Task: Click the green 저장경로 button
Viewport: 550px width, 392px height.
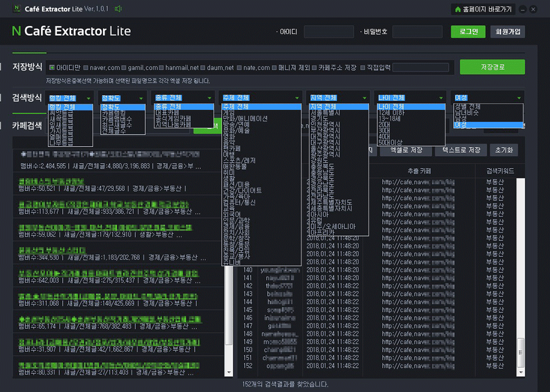Action: [x=492, y=67]
